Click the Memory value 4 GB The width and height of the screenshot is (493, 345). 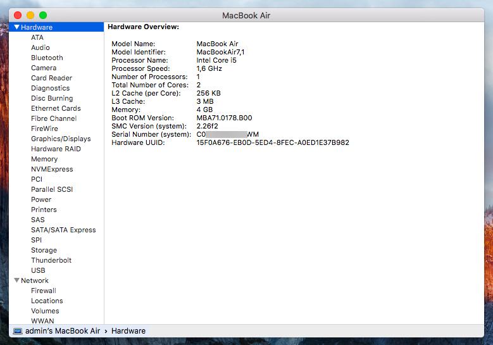click(x=204, y=110)
